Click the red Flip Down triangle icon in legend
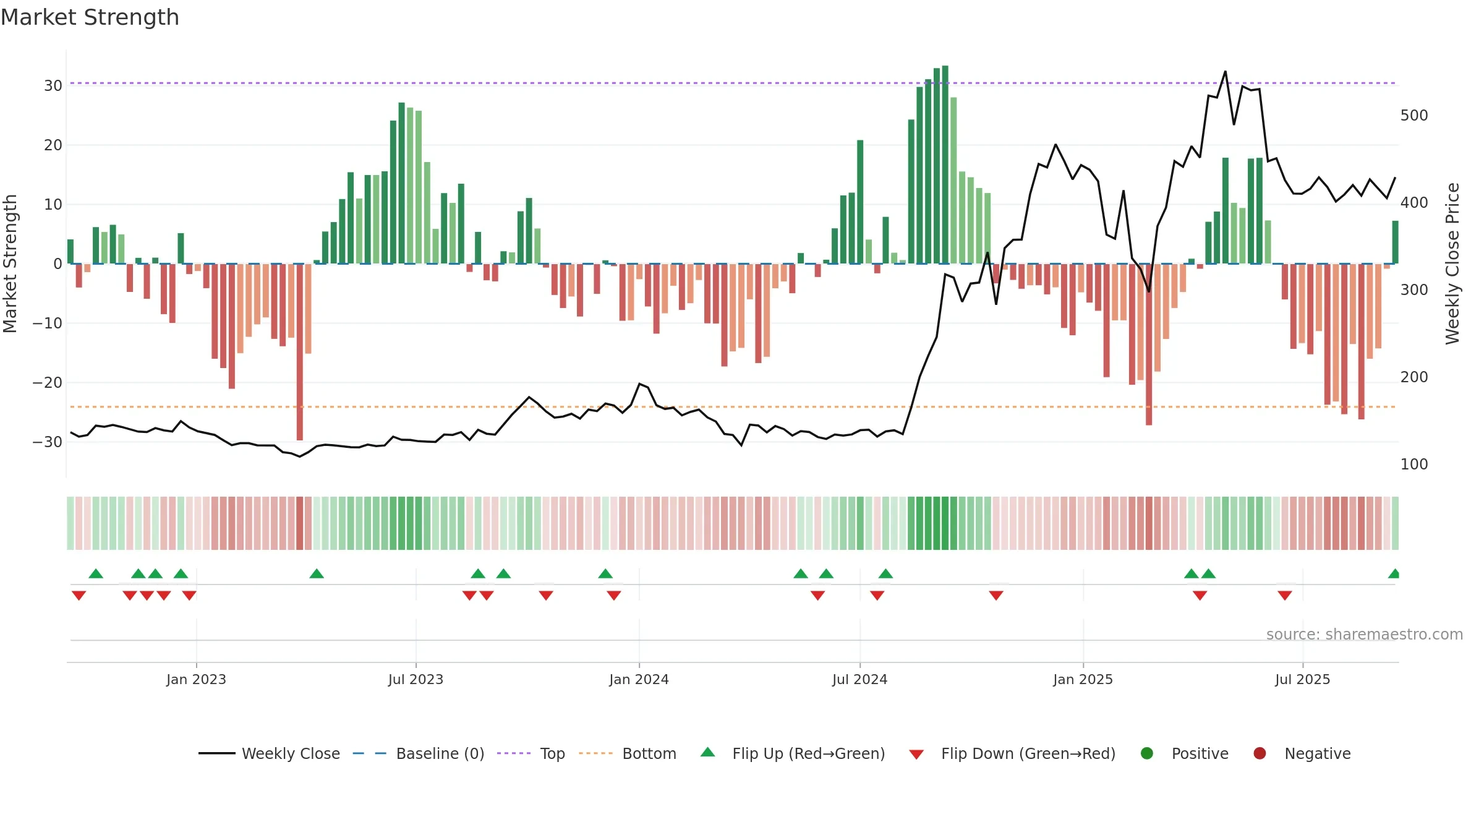This screenshot has height=835, width=1484. point(916,755)
